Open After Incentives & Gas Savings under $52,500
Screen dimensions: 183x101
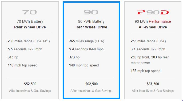tap(30, 91)
